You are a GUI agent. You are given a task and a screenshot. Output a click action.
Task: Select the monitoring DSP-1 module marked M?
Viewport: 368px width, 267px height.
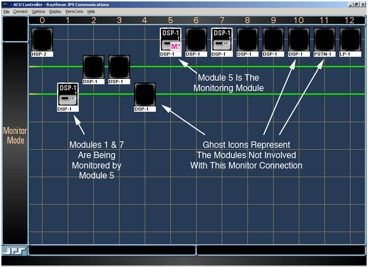(x=170, y=40)
